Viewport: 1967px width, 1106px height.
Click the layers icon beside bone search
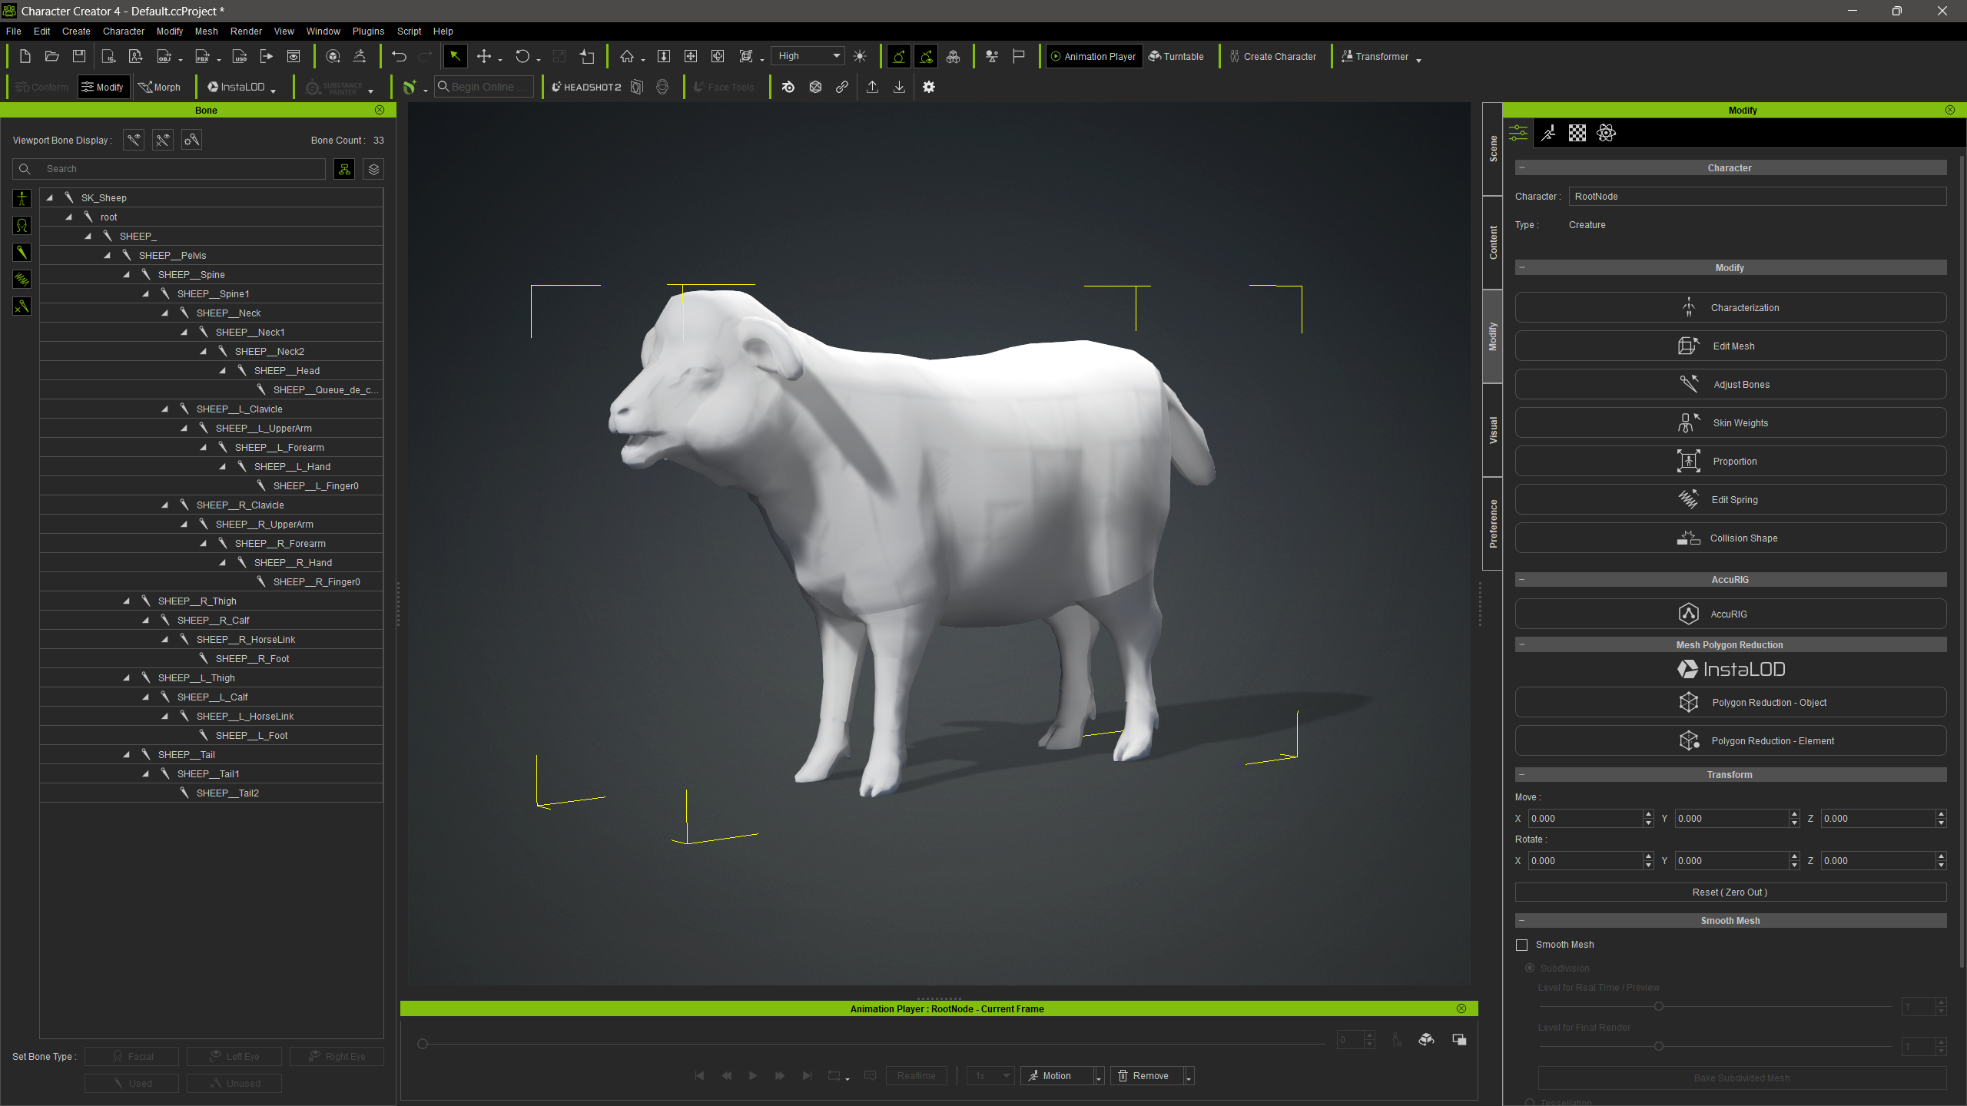click(374, 169)
